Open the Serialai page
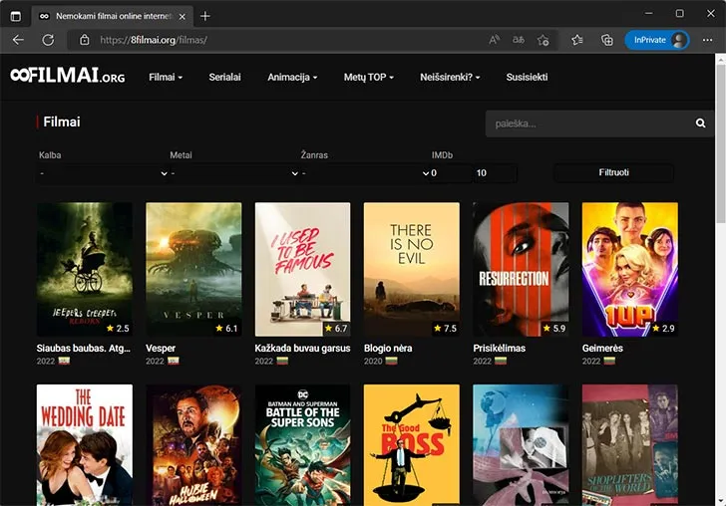The height and width of the screenshot is (506, 726). click(x=224, y=78)
